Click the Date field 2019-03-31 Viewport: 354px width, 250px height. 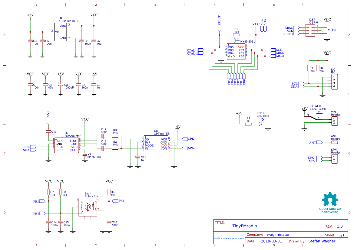pos(272,241)
